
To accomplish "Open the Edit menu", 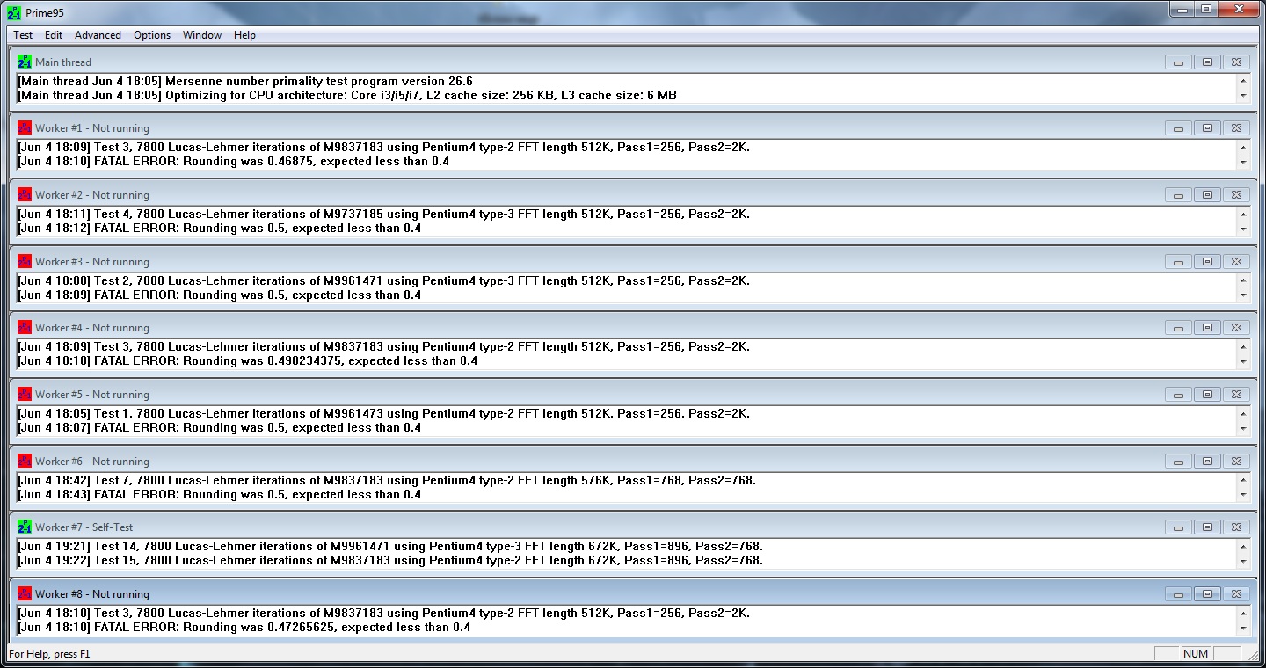I will [54, 35].
